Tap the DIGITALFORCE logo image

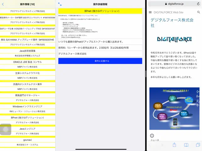click(174, 39)
